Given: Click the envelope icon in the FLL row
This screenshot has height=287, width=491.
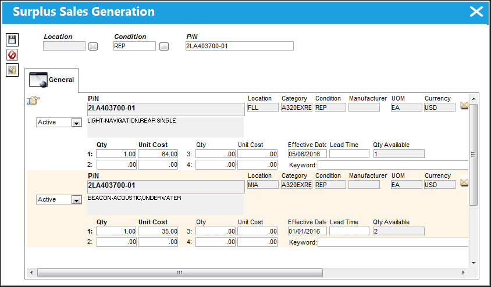Looking at the screenshot, I should pyautogui.click(x=464, y=105).
